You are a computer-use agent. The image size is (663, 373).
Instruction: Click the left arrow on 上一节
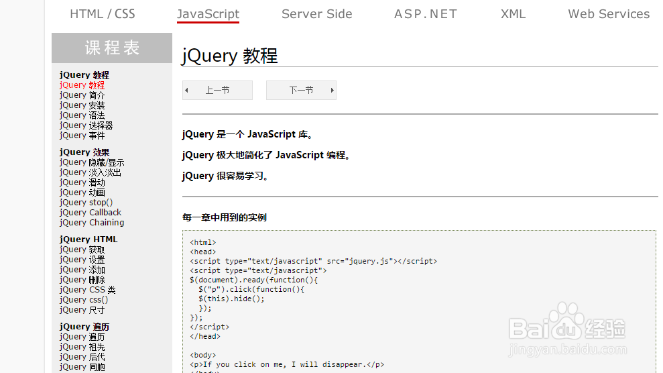[x=186, y=90]
